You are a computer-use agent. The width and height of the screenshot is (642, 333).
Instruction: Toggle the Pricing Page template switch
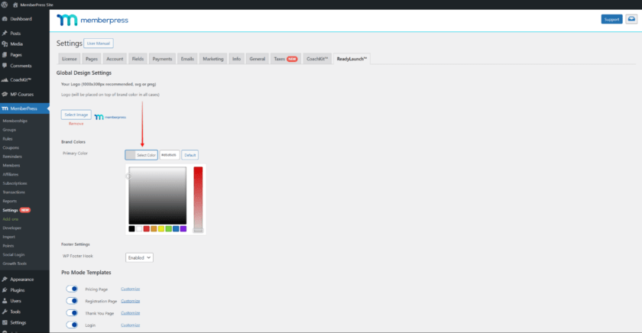[x=72, y=289]
